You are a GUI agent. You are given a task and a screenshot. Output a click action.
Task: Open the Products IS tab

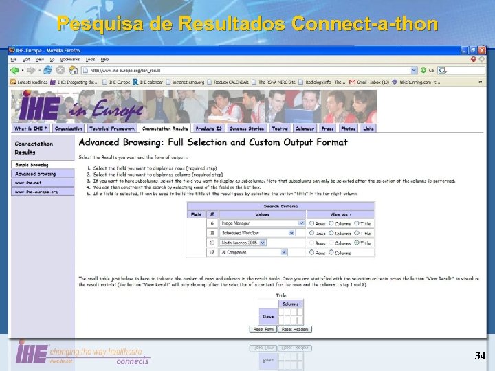tap(209, 128)
